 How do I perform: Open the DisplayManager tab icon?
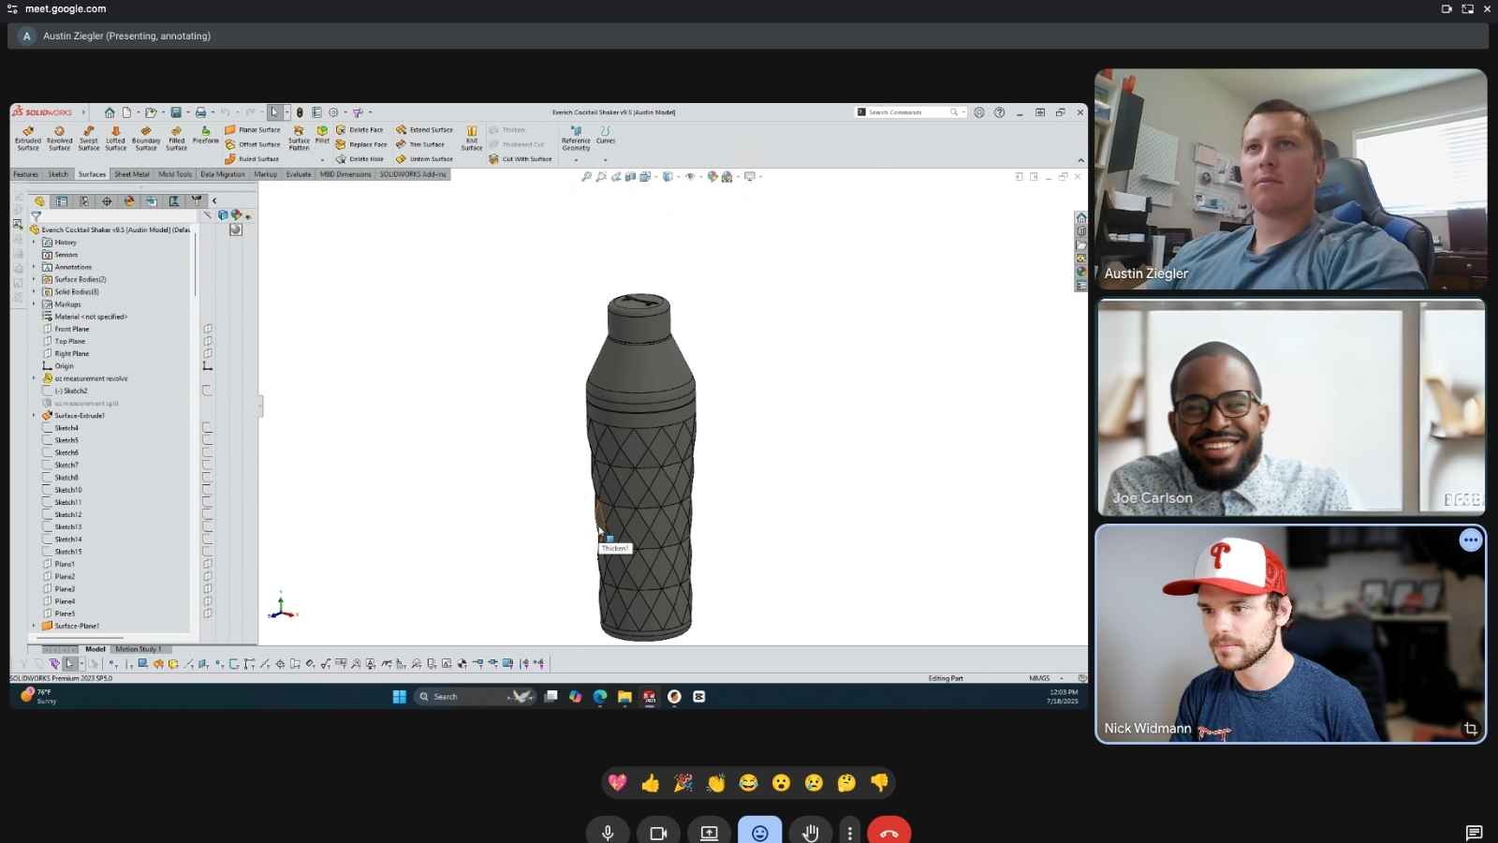[x=129, y=201]
